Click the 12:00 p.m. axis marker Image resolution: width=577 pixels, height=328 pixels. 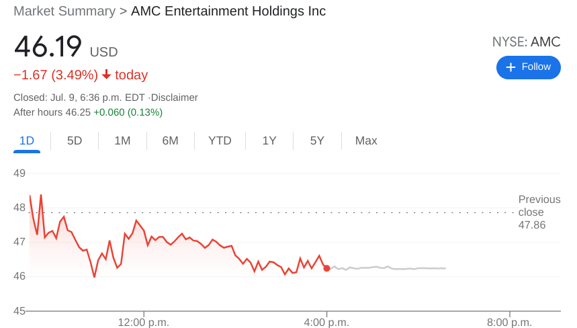(144, 322)
